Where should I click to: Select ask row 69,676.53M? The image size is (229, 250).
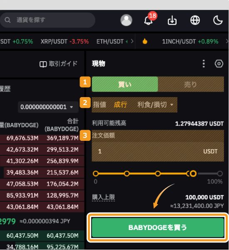tap(42, 138)
